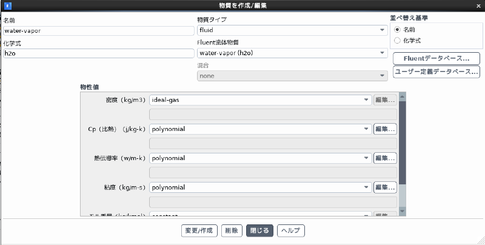Click 編集 button for Cp
This screenshot has width=485, height=245.
point(385,129)
